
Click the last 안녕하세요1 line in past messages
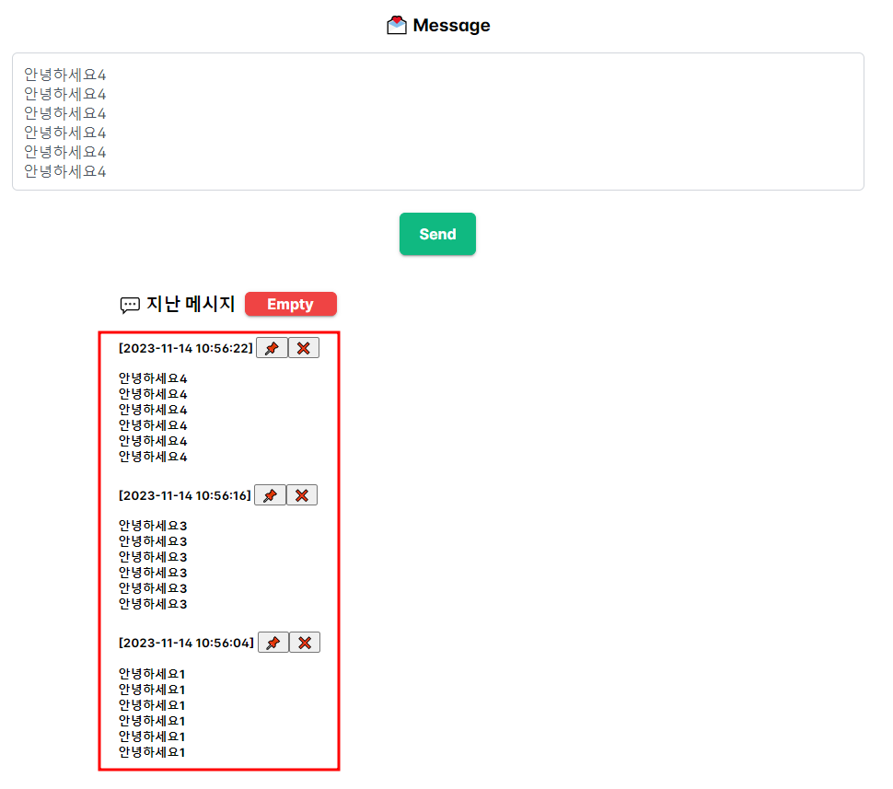click(152, 752)
